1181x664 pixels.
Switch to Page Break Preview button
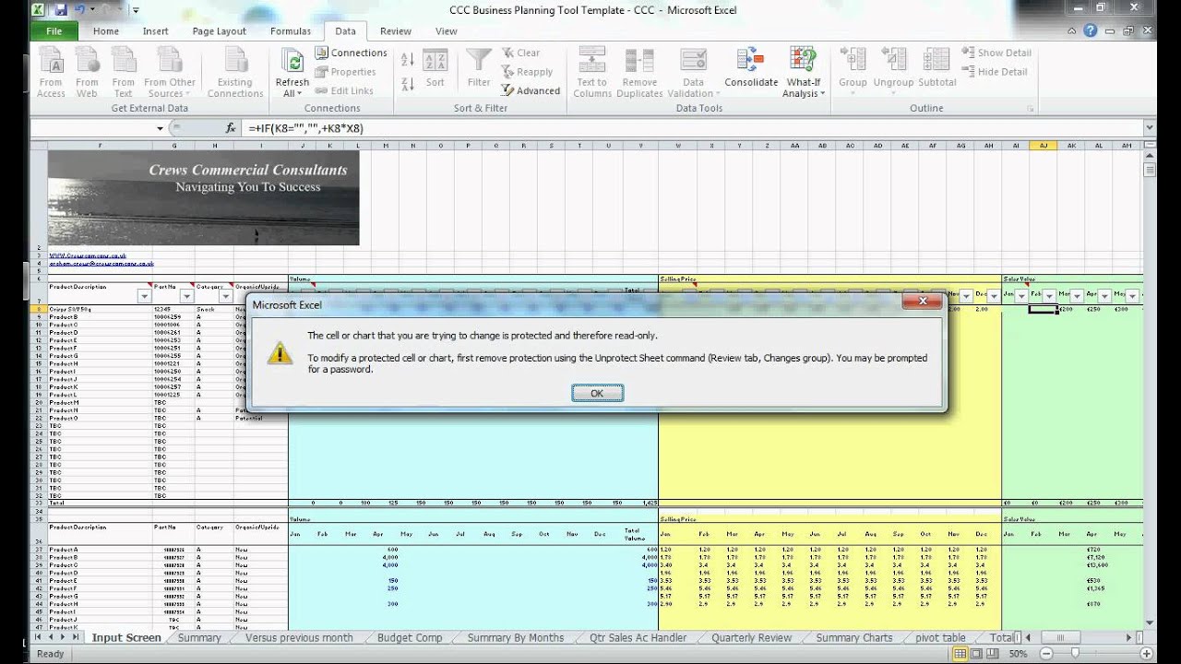click(x=991, y=654)
